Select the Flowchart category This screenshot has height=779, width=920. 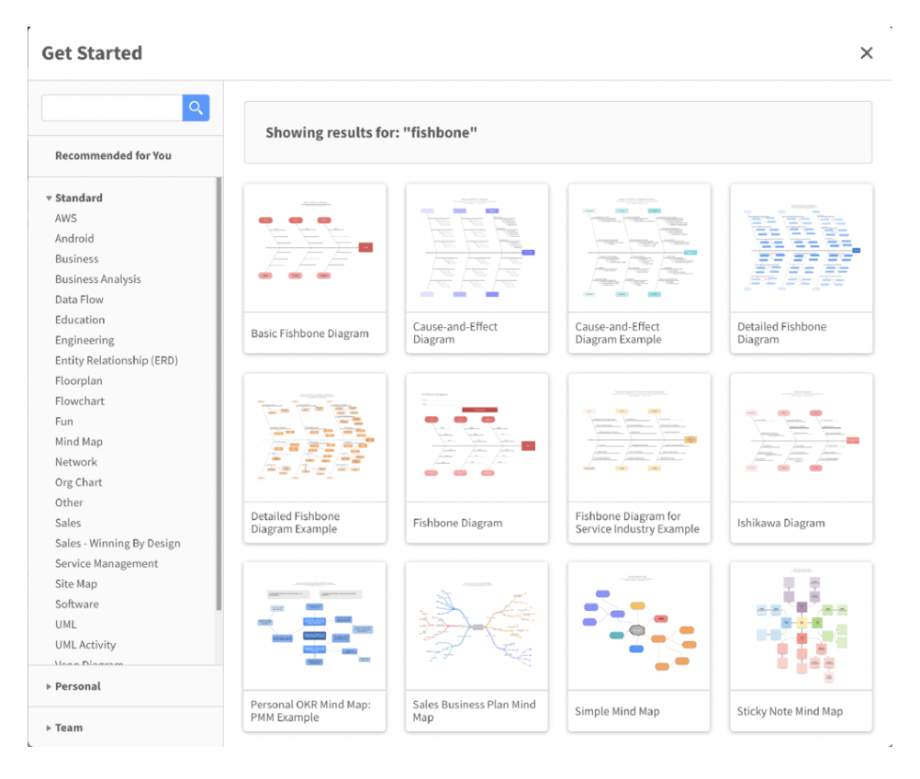(80, 401)
